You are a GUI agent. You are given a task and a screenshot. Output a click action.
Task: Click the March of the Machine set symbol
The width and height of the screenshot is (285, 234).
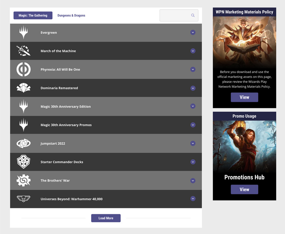tap(23, 51)
